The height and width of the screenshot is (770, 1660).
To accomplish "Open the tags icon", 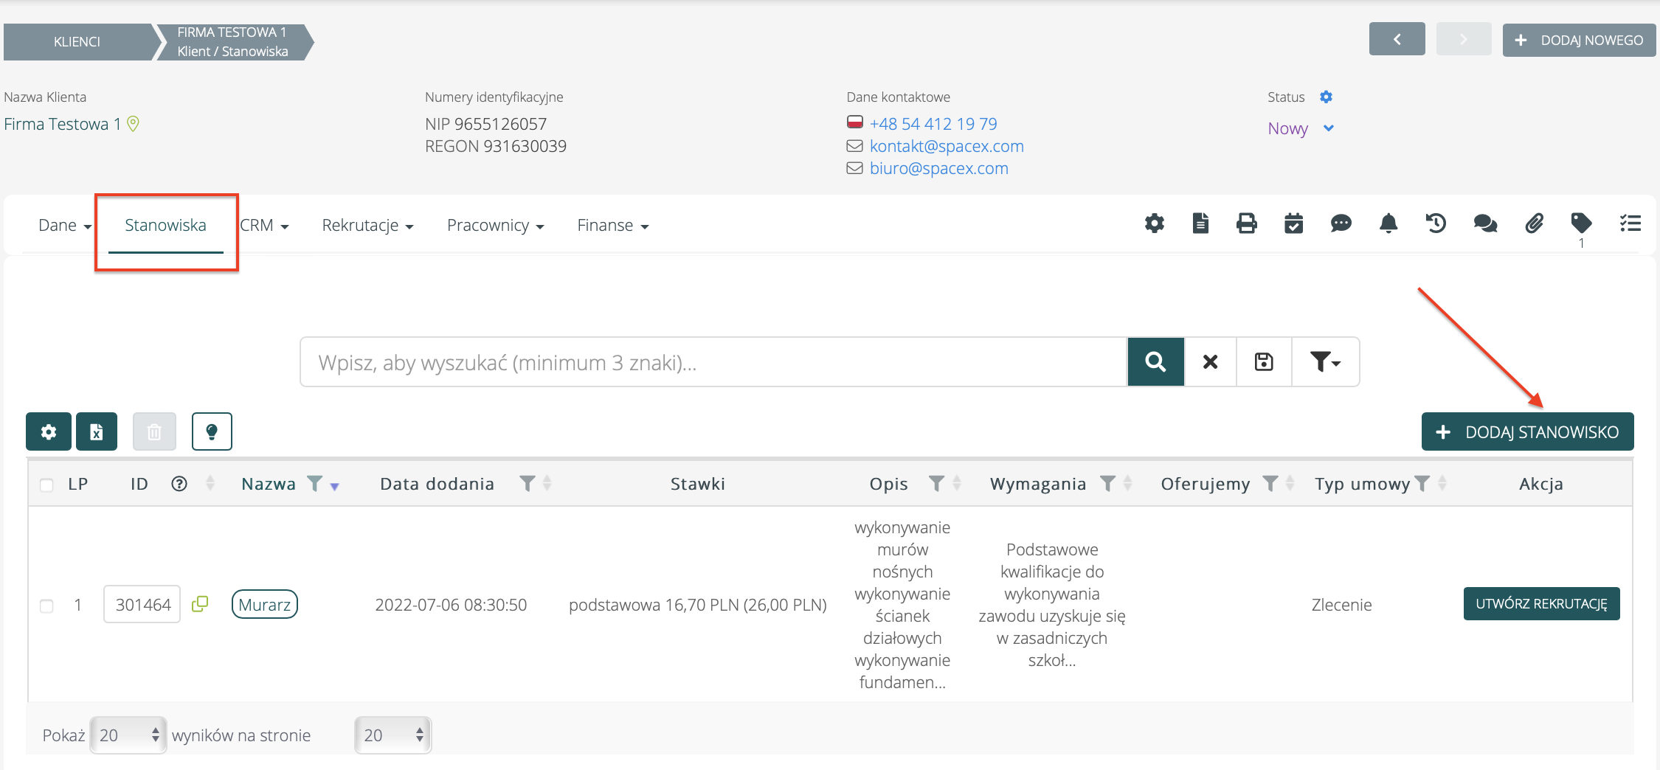I will tap(1581, 223).
